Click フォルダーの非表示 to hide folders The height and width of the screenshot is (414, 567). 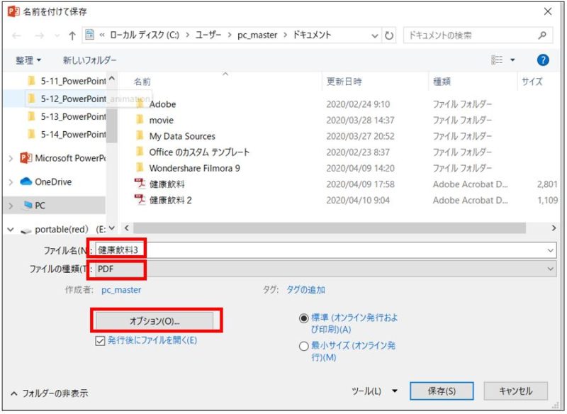tap(49, 393)
